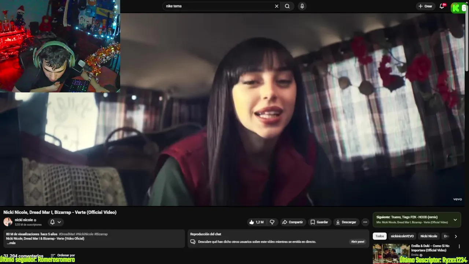The width and height of the screenshot is (469, 264).
Task: Open the Ordenar por comments sort menu
Action: [x=63, y=255]
